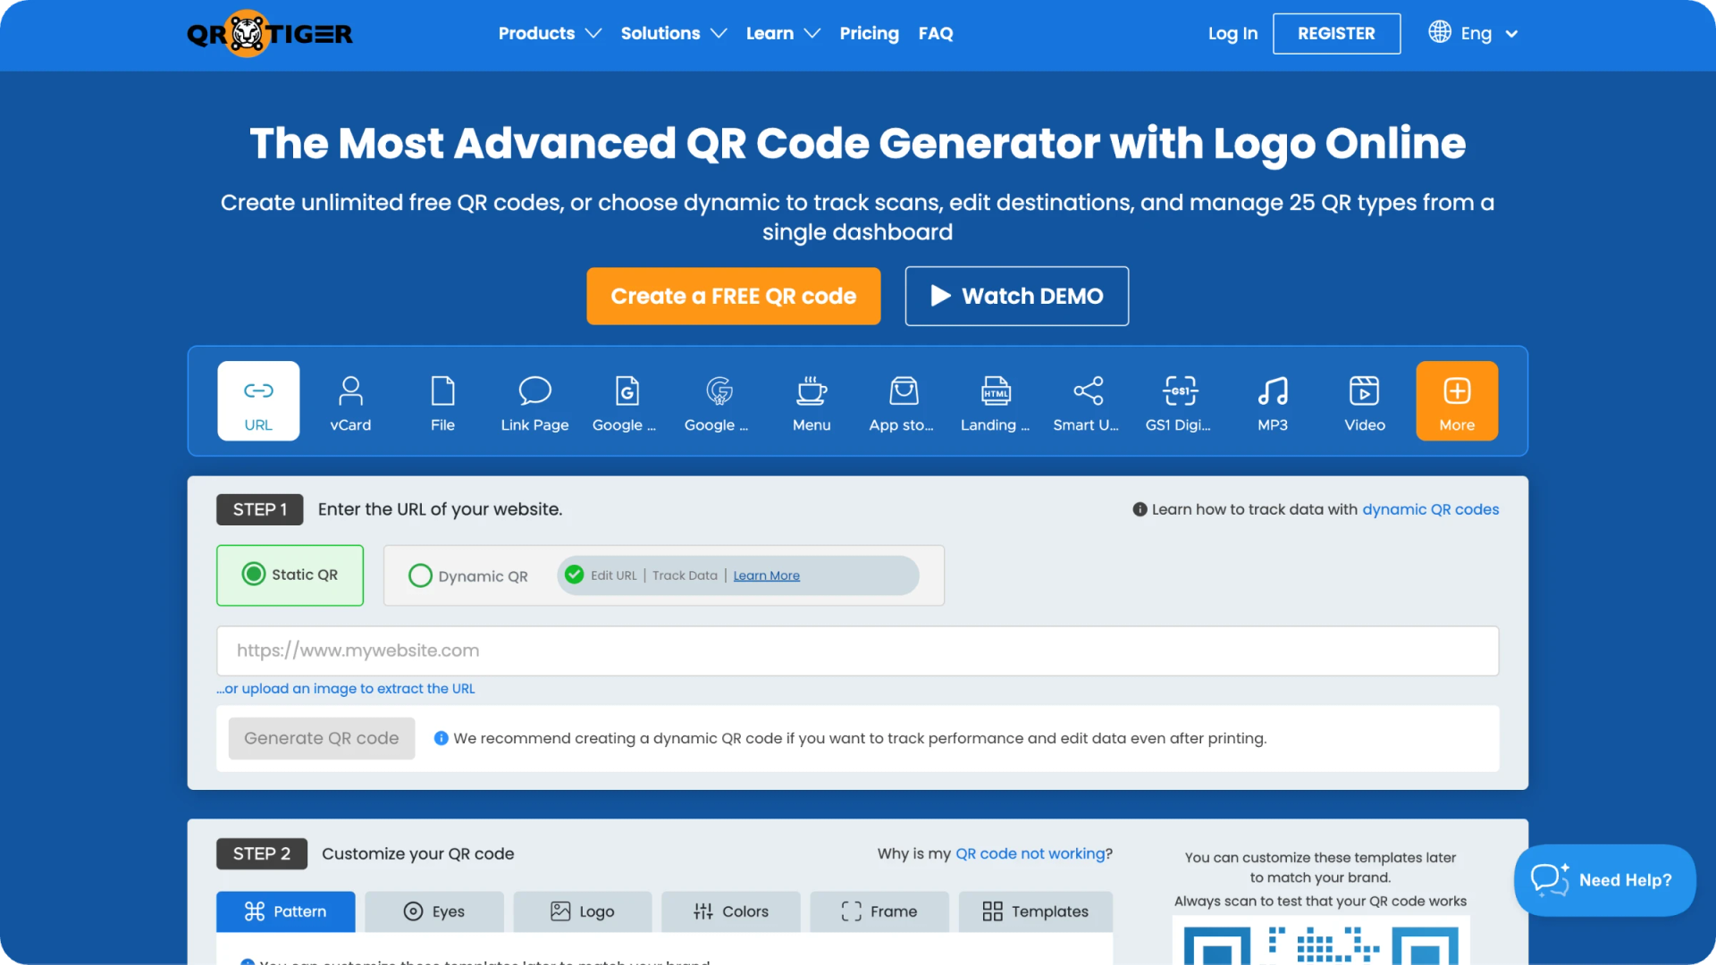The width and height of the screenshot is (1716, 965).
Task: Expand the Solutions dropdown
Action: (x=674, y=34)
